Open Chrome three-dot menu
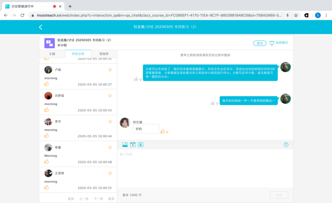Viewport: 332px width, 203px height. (326, 15)
